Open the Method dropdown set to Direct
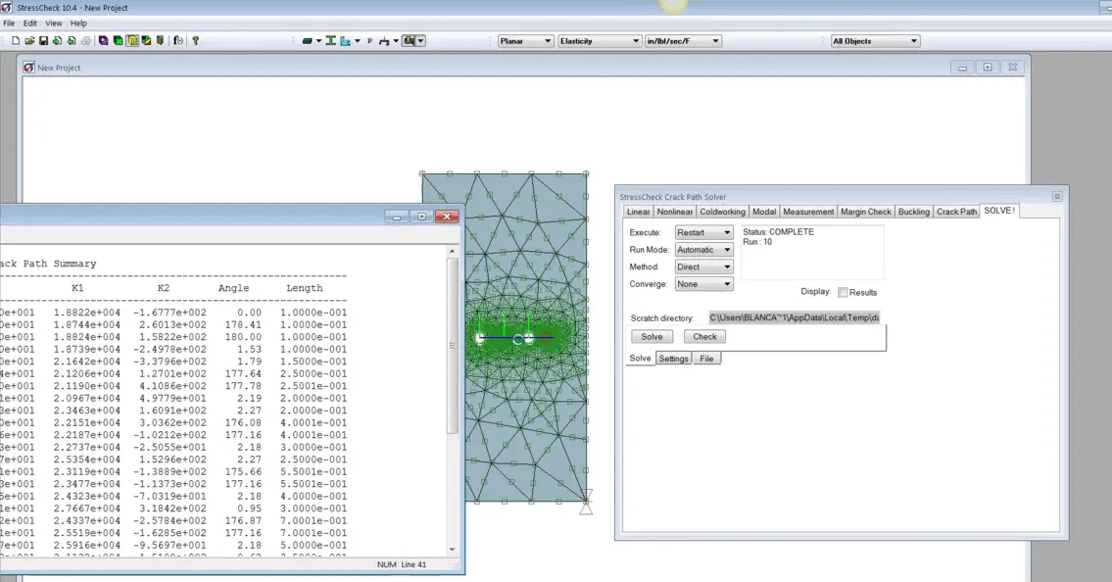This screenshot has width=1112, height=582. pyautogui.click(x=703, y=267)
